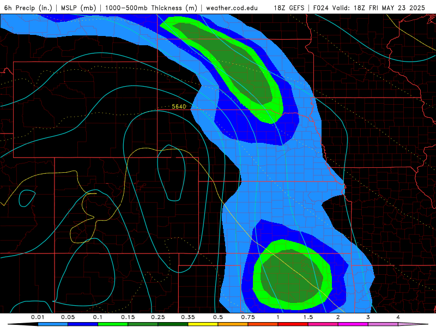Click the '0.75' legend value
The width and height of the screenshot is (436, 327).
(x=248, y=317)
